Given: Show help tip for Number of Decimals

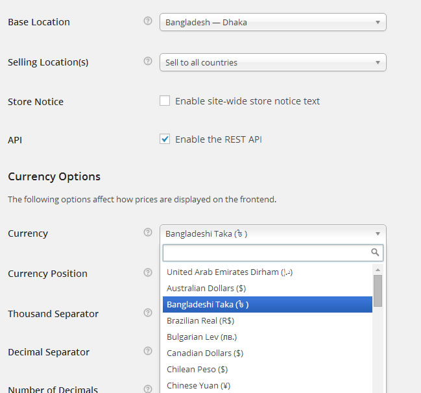Looking at the screenshot, I should click(148, 388).
